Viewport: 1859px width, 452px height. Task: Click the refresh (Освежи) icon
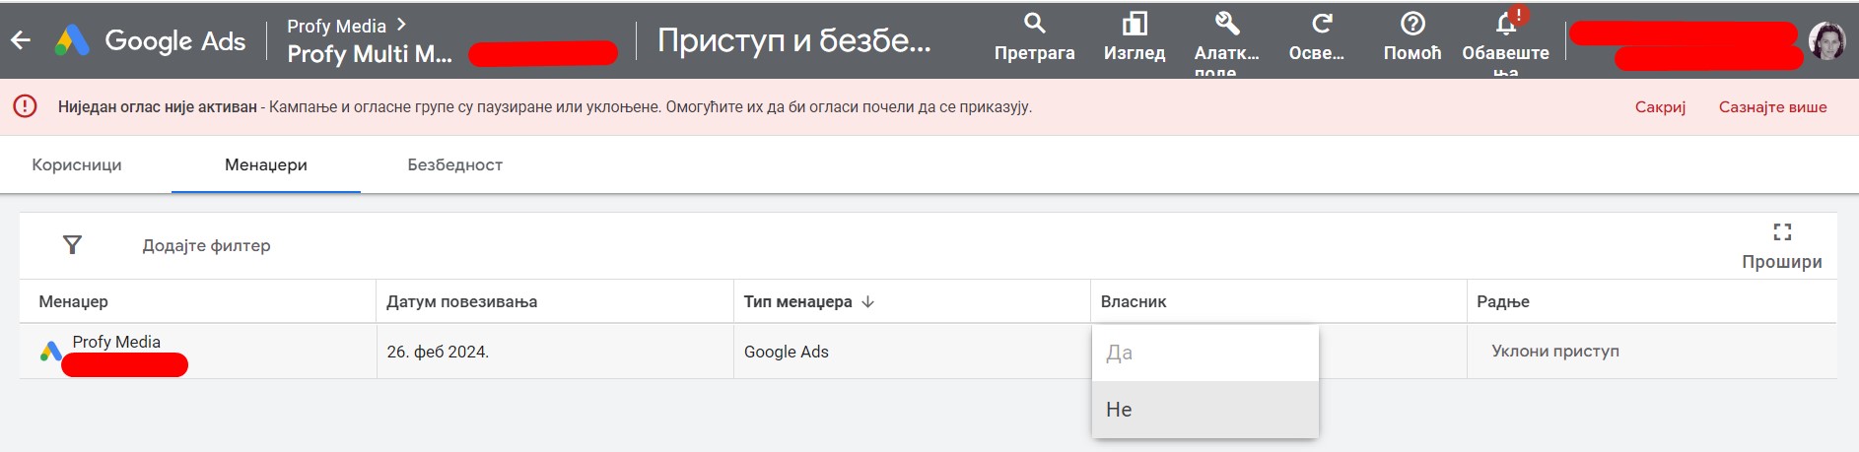[1321, 24]
